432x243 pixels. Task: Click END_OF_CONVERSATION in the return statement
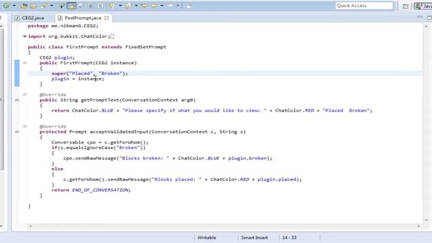(x=101, y=190)
